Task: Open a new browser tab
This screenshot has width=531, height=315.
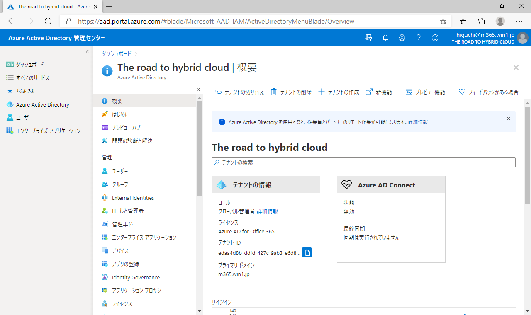Action: 109,6
